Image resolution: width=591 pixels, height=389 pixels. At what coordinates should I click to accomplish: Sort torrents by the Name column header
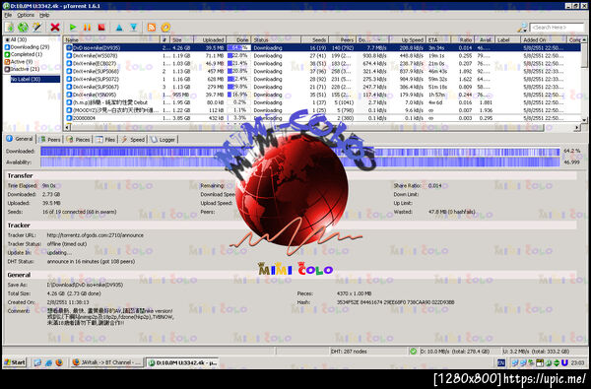coord(112,40)
